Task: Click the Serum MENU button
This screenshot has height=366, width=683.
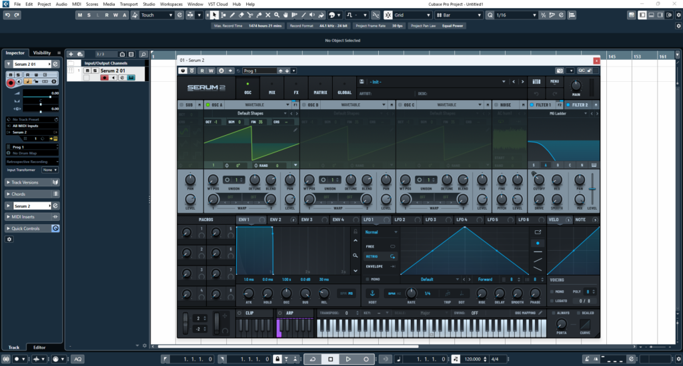Action: (x=554, y=81)
